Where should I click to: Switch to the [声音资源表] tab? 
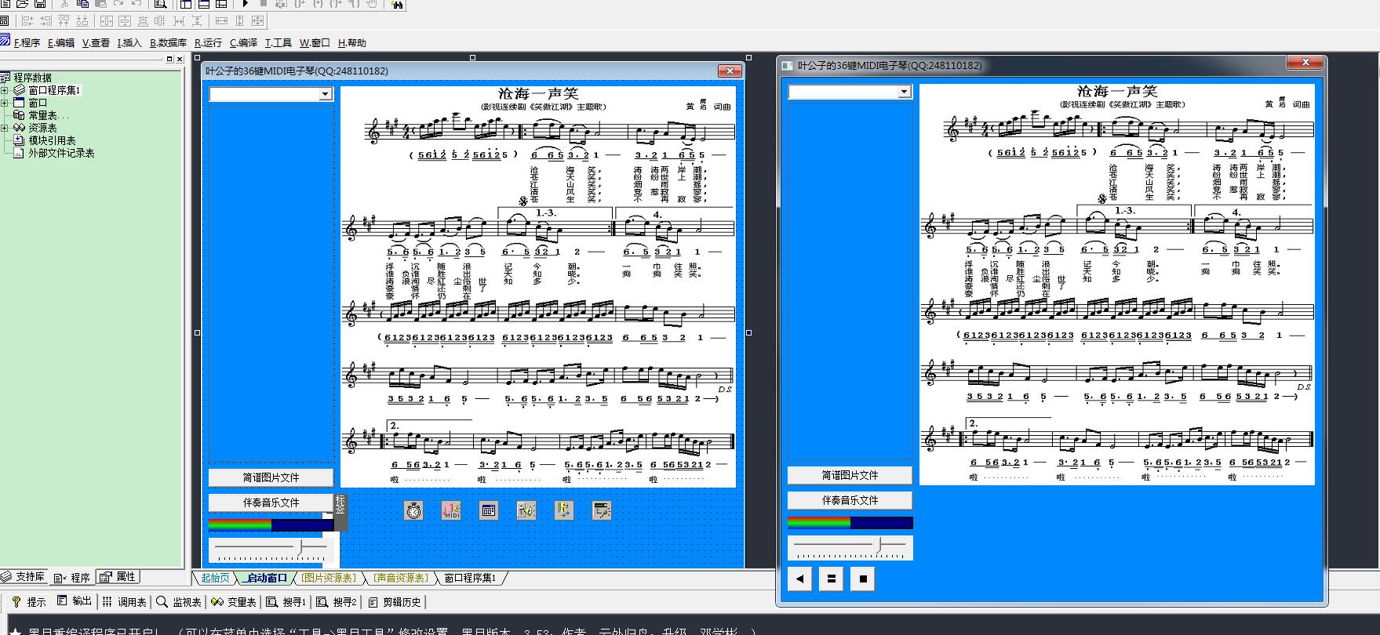click(x=402, y=578)
